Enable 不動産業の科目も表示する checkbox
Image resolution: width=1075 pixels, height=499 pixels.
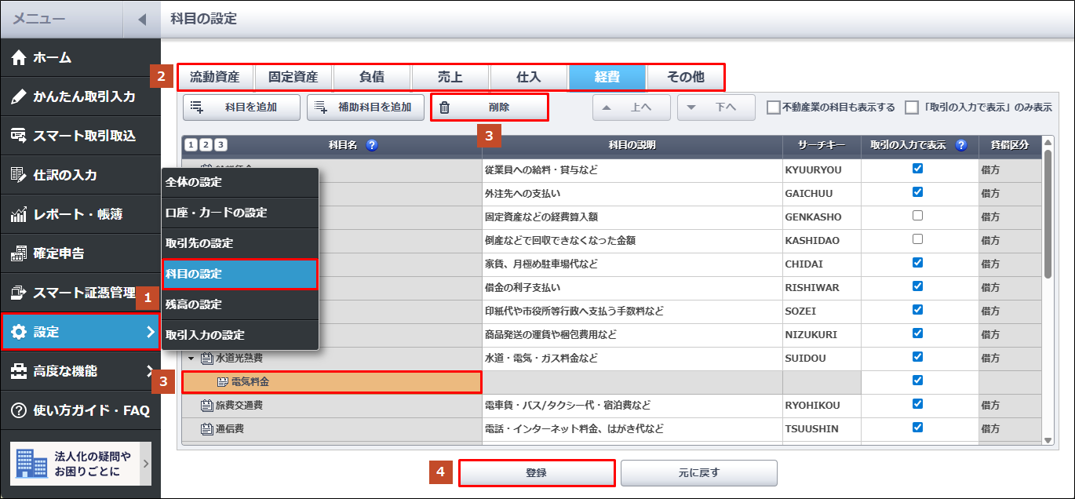click(774, 107)
